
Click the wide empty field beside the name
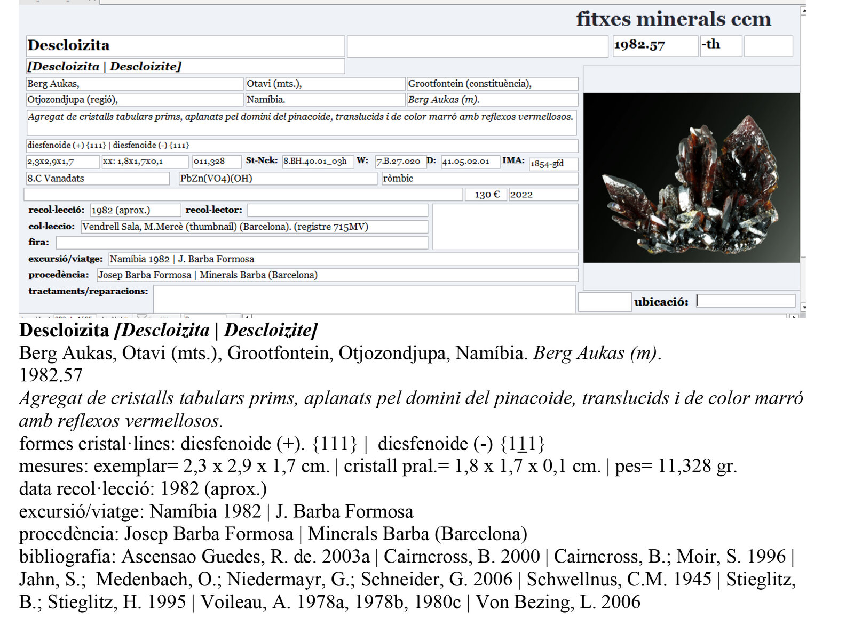point(478,46)
